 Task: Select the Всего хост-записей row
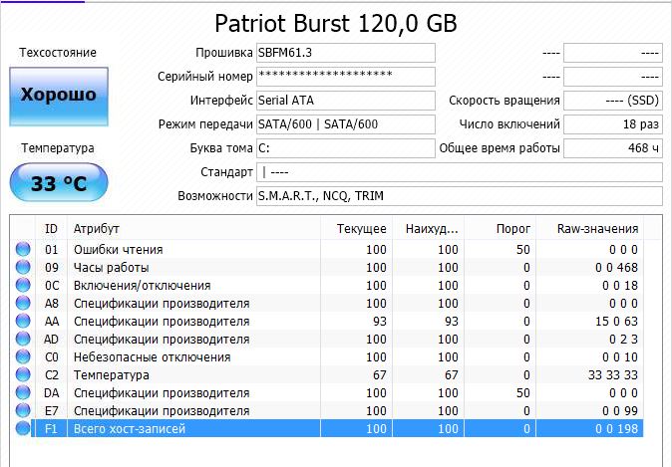(x=328, y=428)
